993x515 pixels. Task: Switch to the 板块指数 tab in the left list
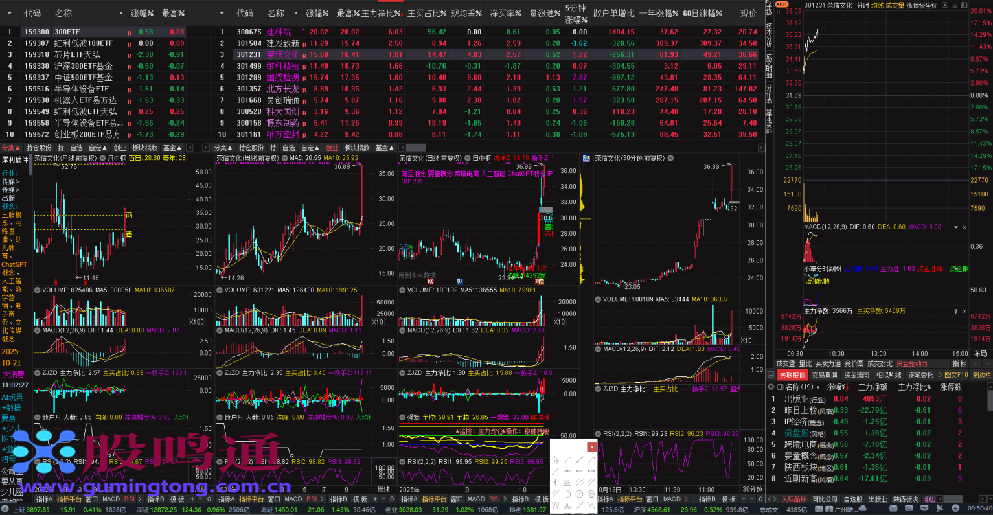pyautogui.click(x=144, y=148)
